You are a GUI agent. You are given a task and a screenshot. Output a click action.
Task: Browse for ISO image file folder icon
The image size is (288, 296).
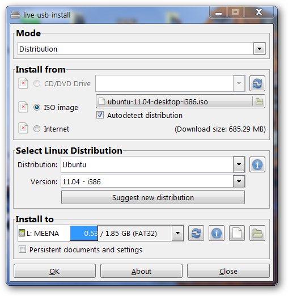pos(259,102)
